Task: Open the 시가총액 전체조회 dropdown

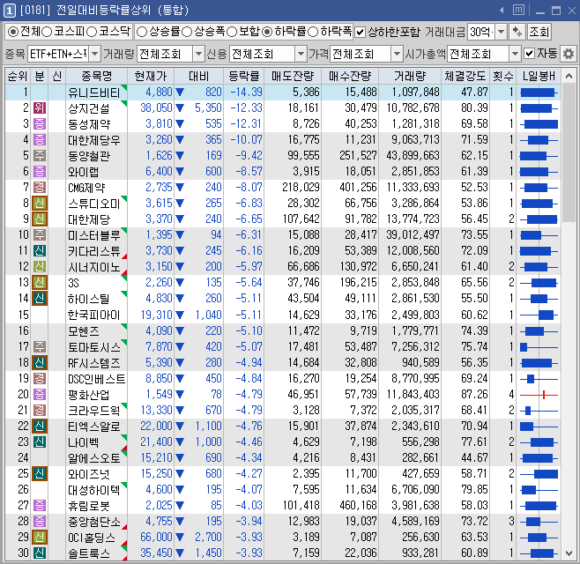Action: (515, 54)
